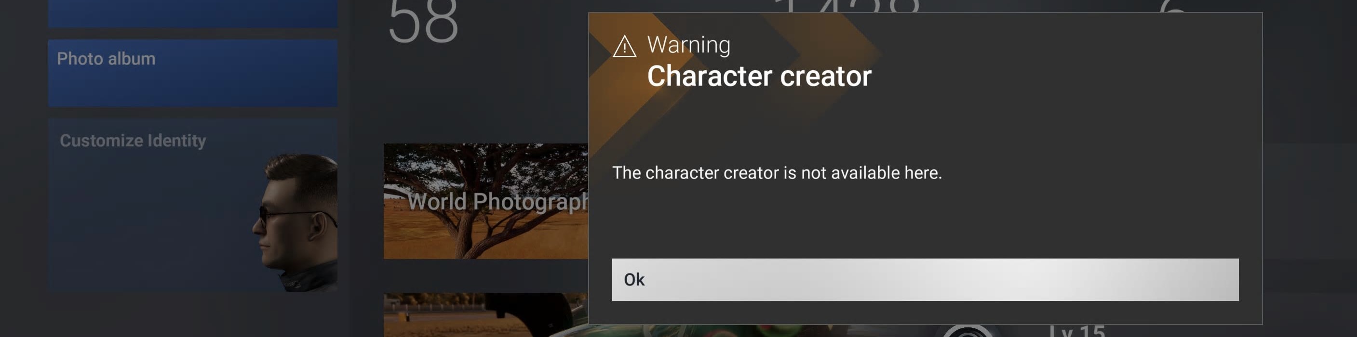
Task: Click the character avatar with sunglasses
Action: point(295,222)
